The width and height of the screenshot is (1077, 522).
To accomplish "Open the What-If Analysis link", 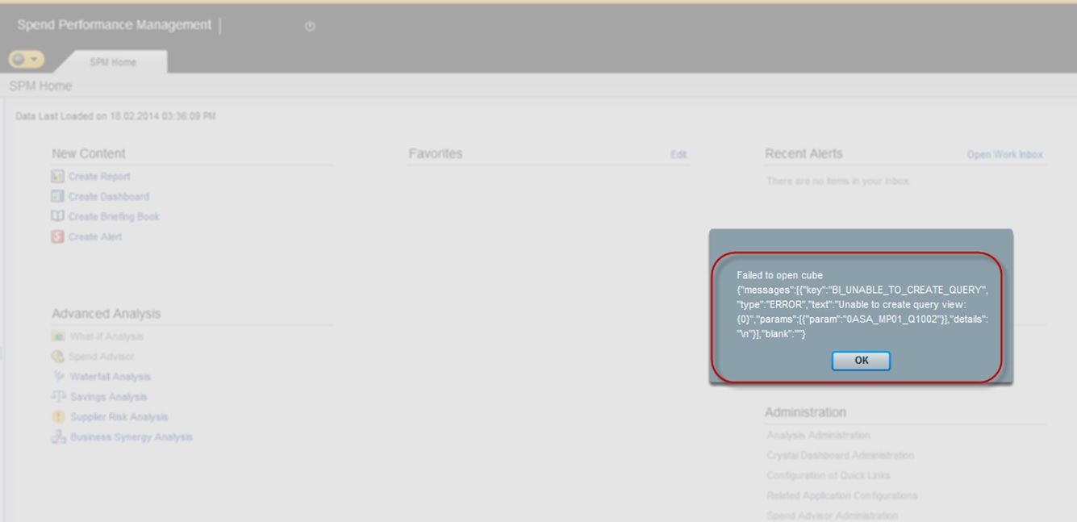I will tap(106, 336).
